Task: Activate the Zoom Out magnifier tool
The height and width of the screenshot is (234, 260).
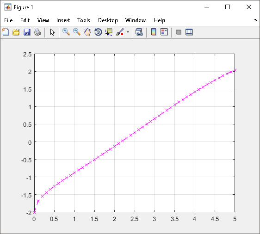Action: pos(77,32)
